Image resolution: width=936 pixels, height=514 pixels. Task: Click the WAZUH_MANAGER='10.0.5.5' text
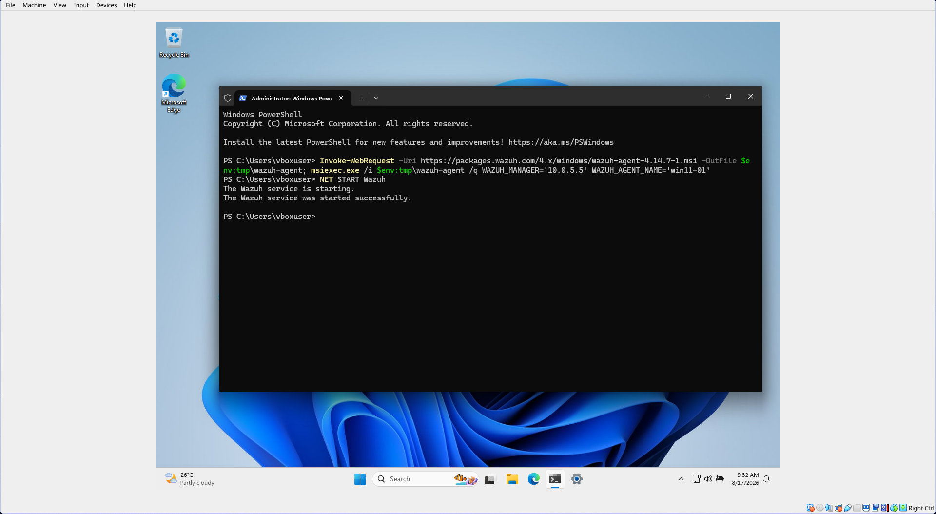[534, 170]
